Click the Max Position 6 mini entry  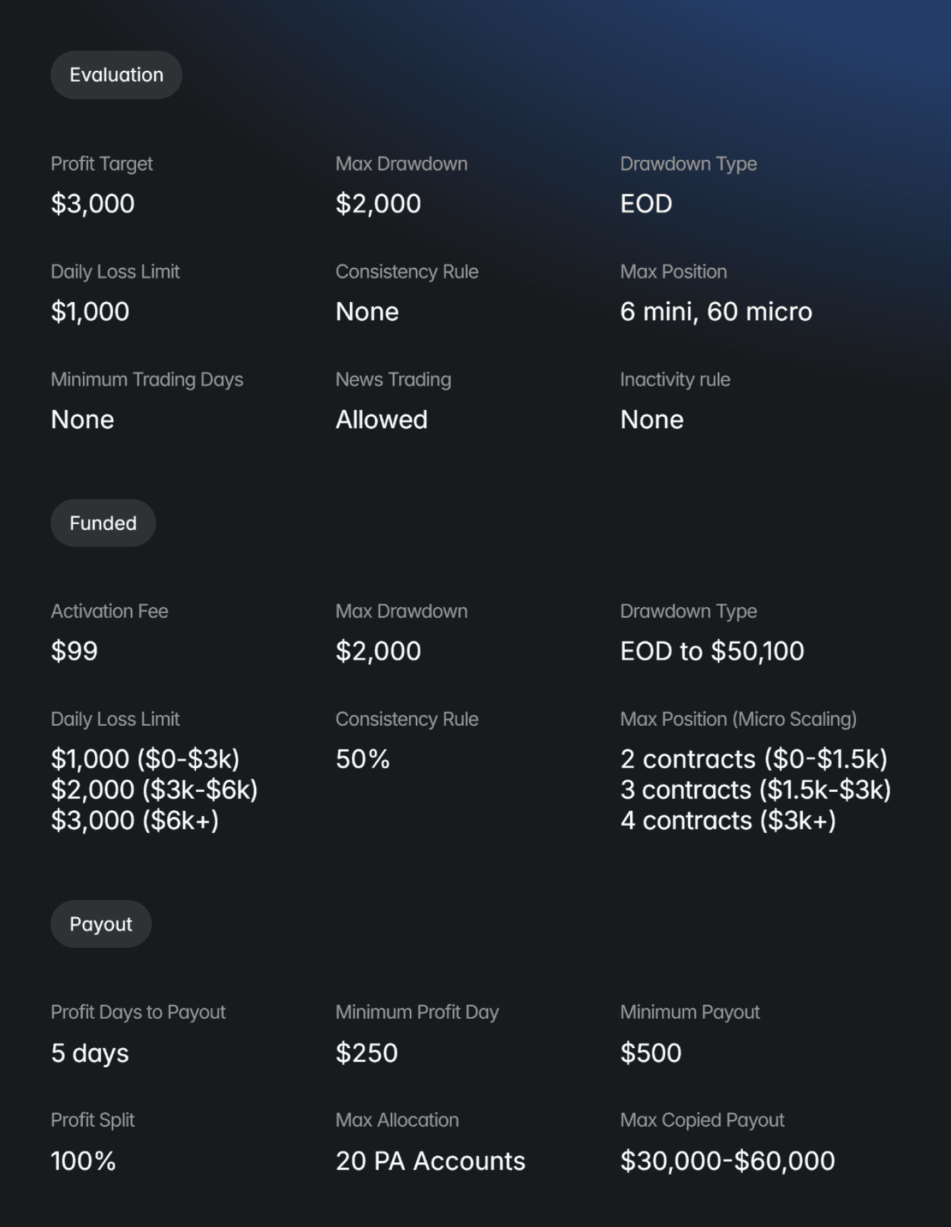tap(716, 311)
